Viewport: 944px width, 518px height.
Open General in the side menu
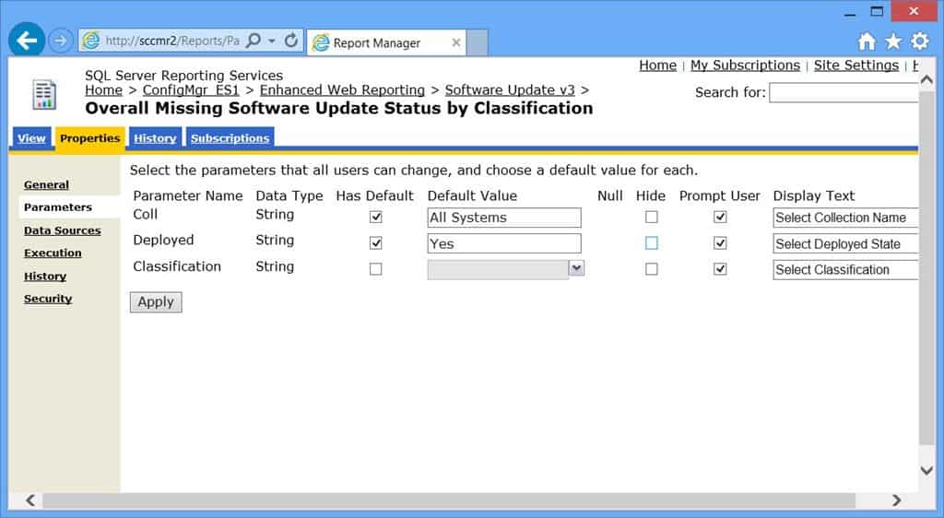point(46,184)
